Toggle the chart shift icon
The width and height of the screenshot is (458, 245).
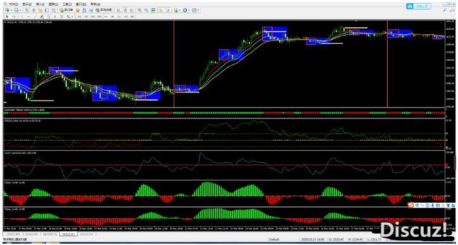[x=168, y=10]
